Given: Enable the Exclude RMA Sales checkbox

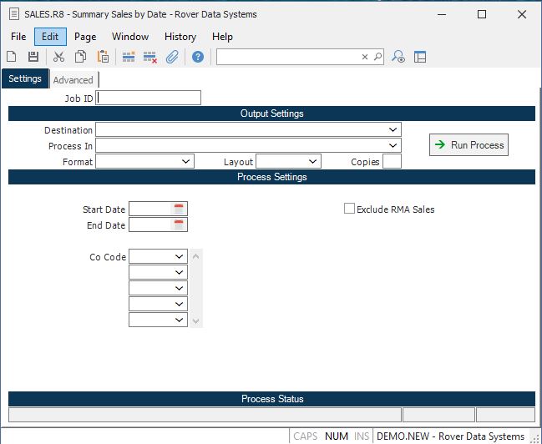Looking at the screenshot, I should coord(350,209).
